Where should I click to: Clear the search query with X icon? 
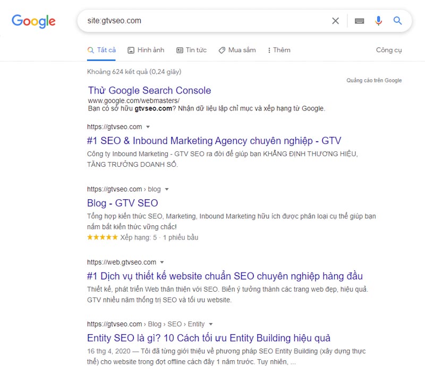point(335,21)
